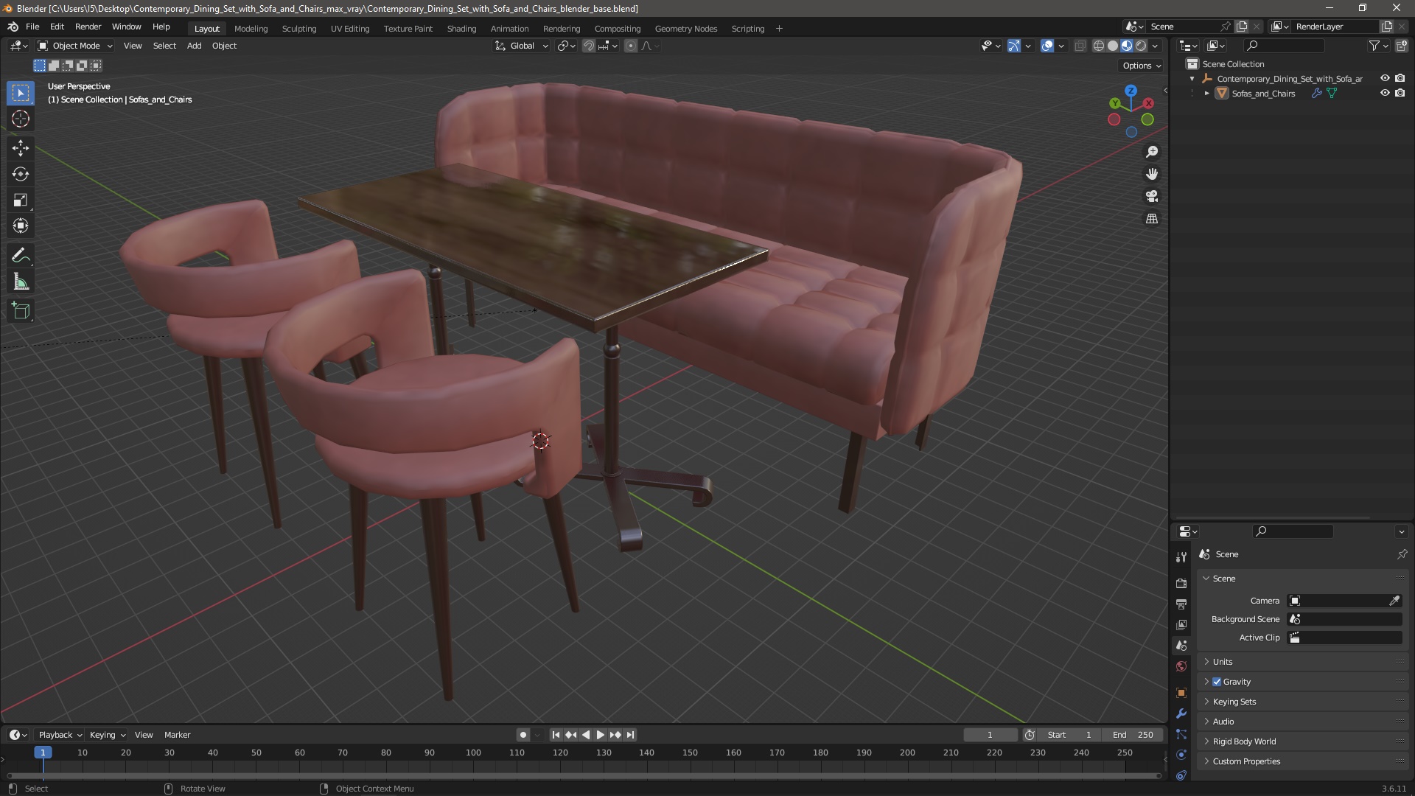The width and height of the screenshot is (1415, 796).
Task: Open Global transform orientation dropdown
Action: (522, 46)
